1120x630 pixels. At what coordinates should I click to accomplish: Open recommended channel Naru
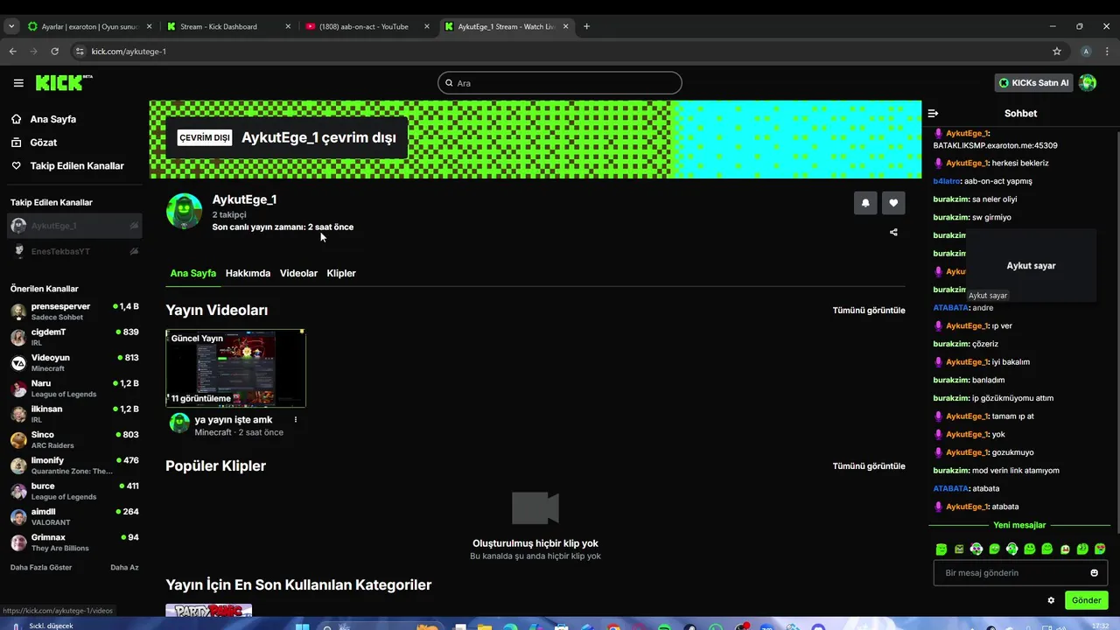coord(74,388)
